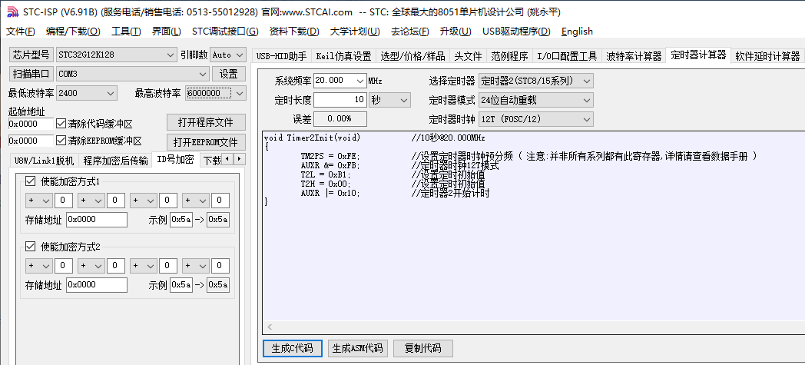Image resolution: width=805 pixels, height=365 pixels.
Task: Open the USB驱动程序(D) menu
Action: (516, 32)
